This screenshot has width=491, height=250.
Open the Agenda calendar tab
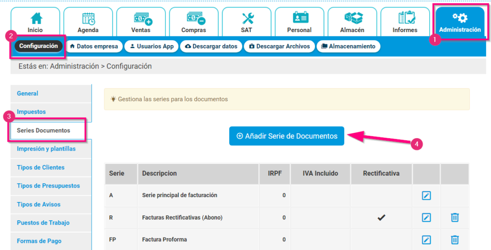click(88, 22)
